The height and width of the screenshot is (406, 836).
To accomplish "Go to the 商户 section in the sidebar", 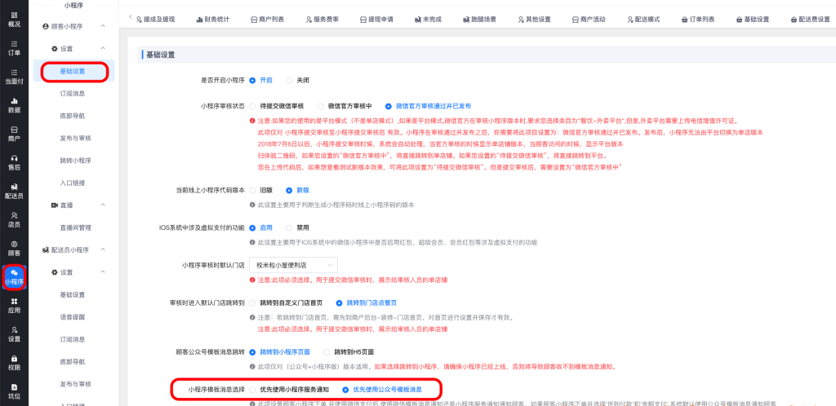I will (x=14, y=133).
